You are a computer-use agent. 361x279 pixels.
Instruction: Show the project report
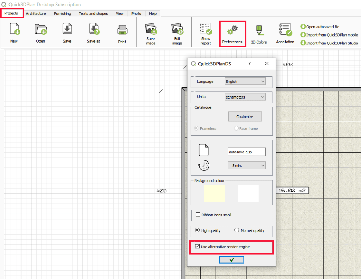coord(206,28)
